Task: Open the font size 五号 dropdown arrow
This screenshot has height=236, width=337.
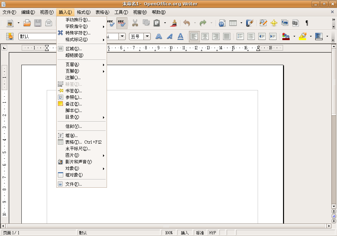Action: [147, 36]
